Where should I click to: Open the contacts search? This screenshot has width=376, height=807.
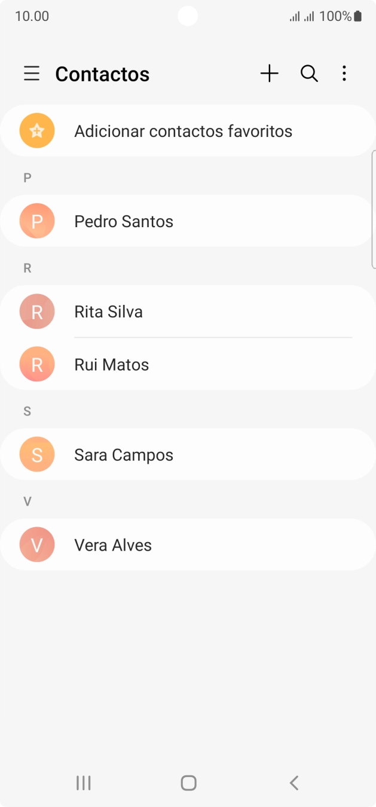point(308,74)
